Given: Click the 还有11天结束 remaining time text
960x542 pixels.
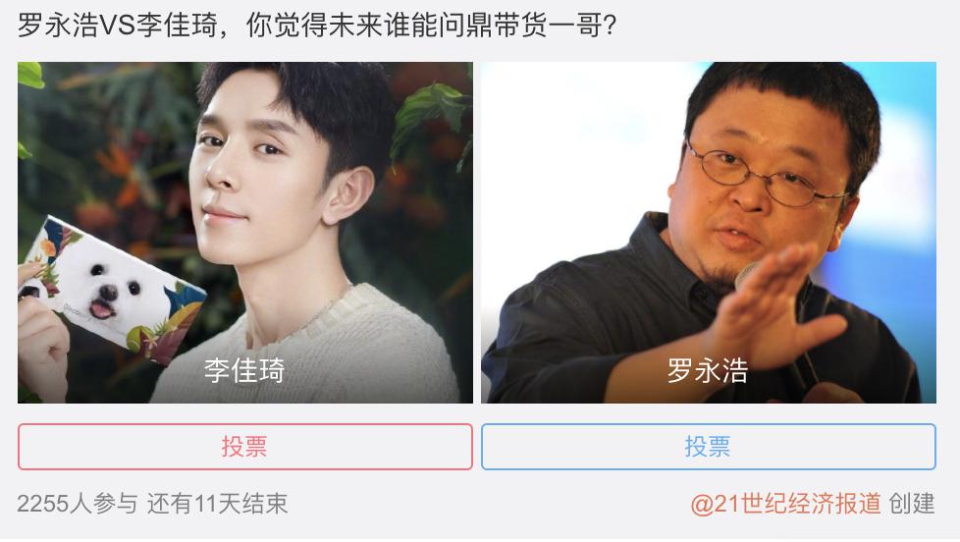Looking at the screenshot, I should (x=217, y=504).
